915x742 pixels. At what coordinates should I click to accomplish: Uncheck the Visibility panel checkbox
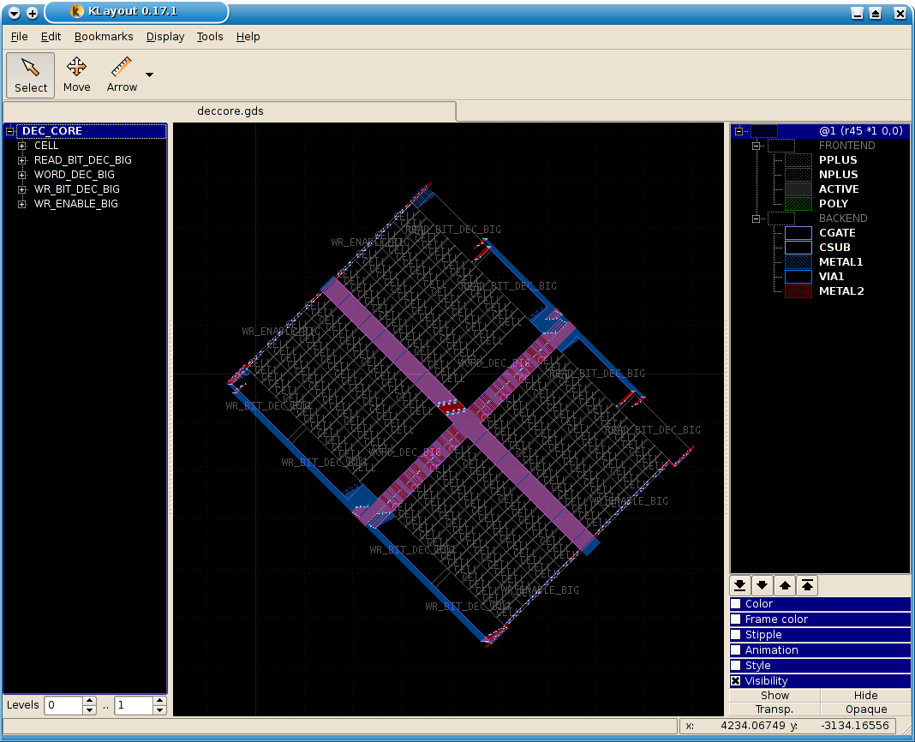[x=736, y=681]
